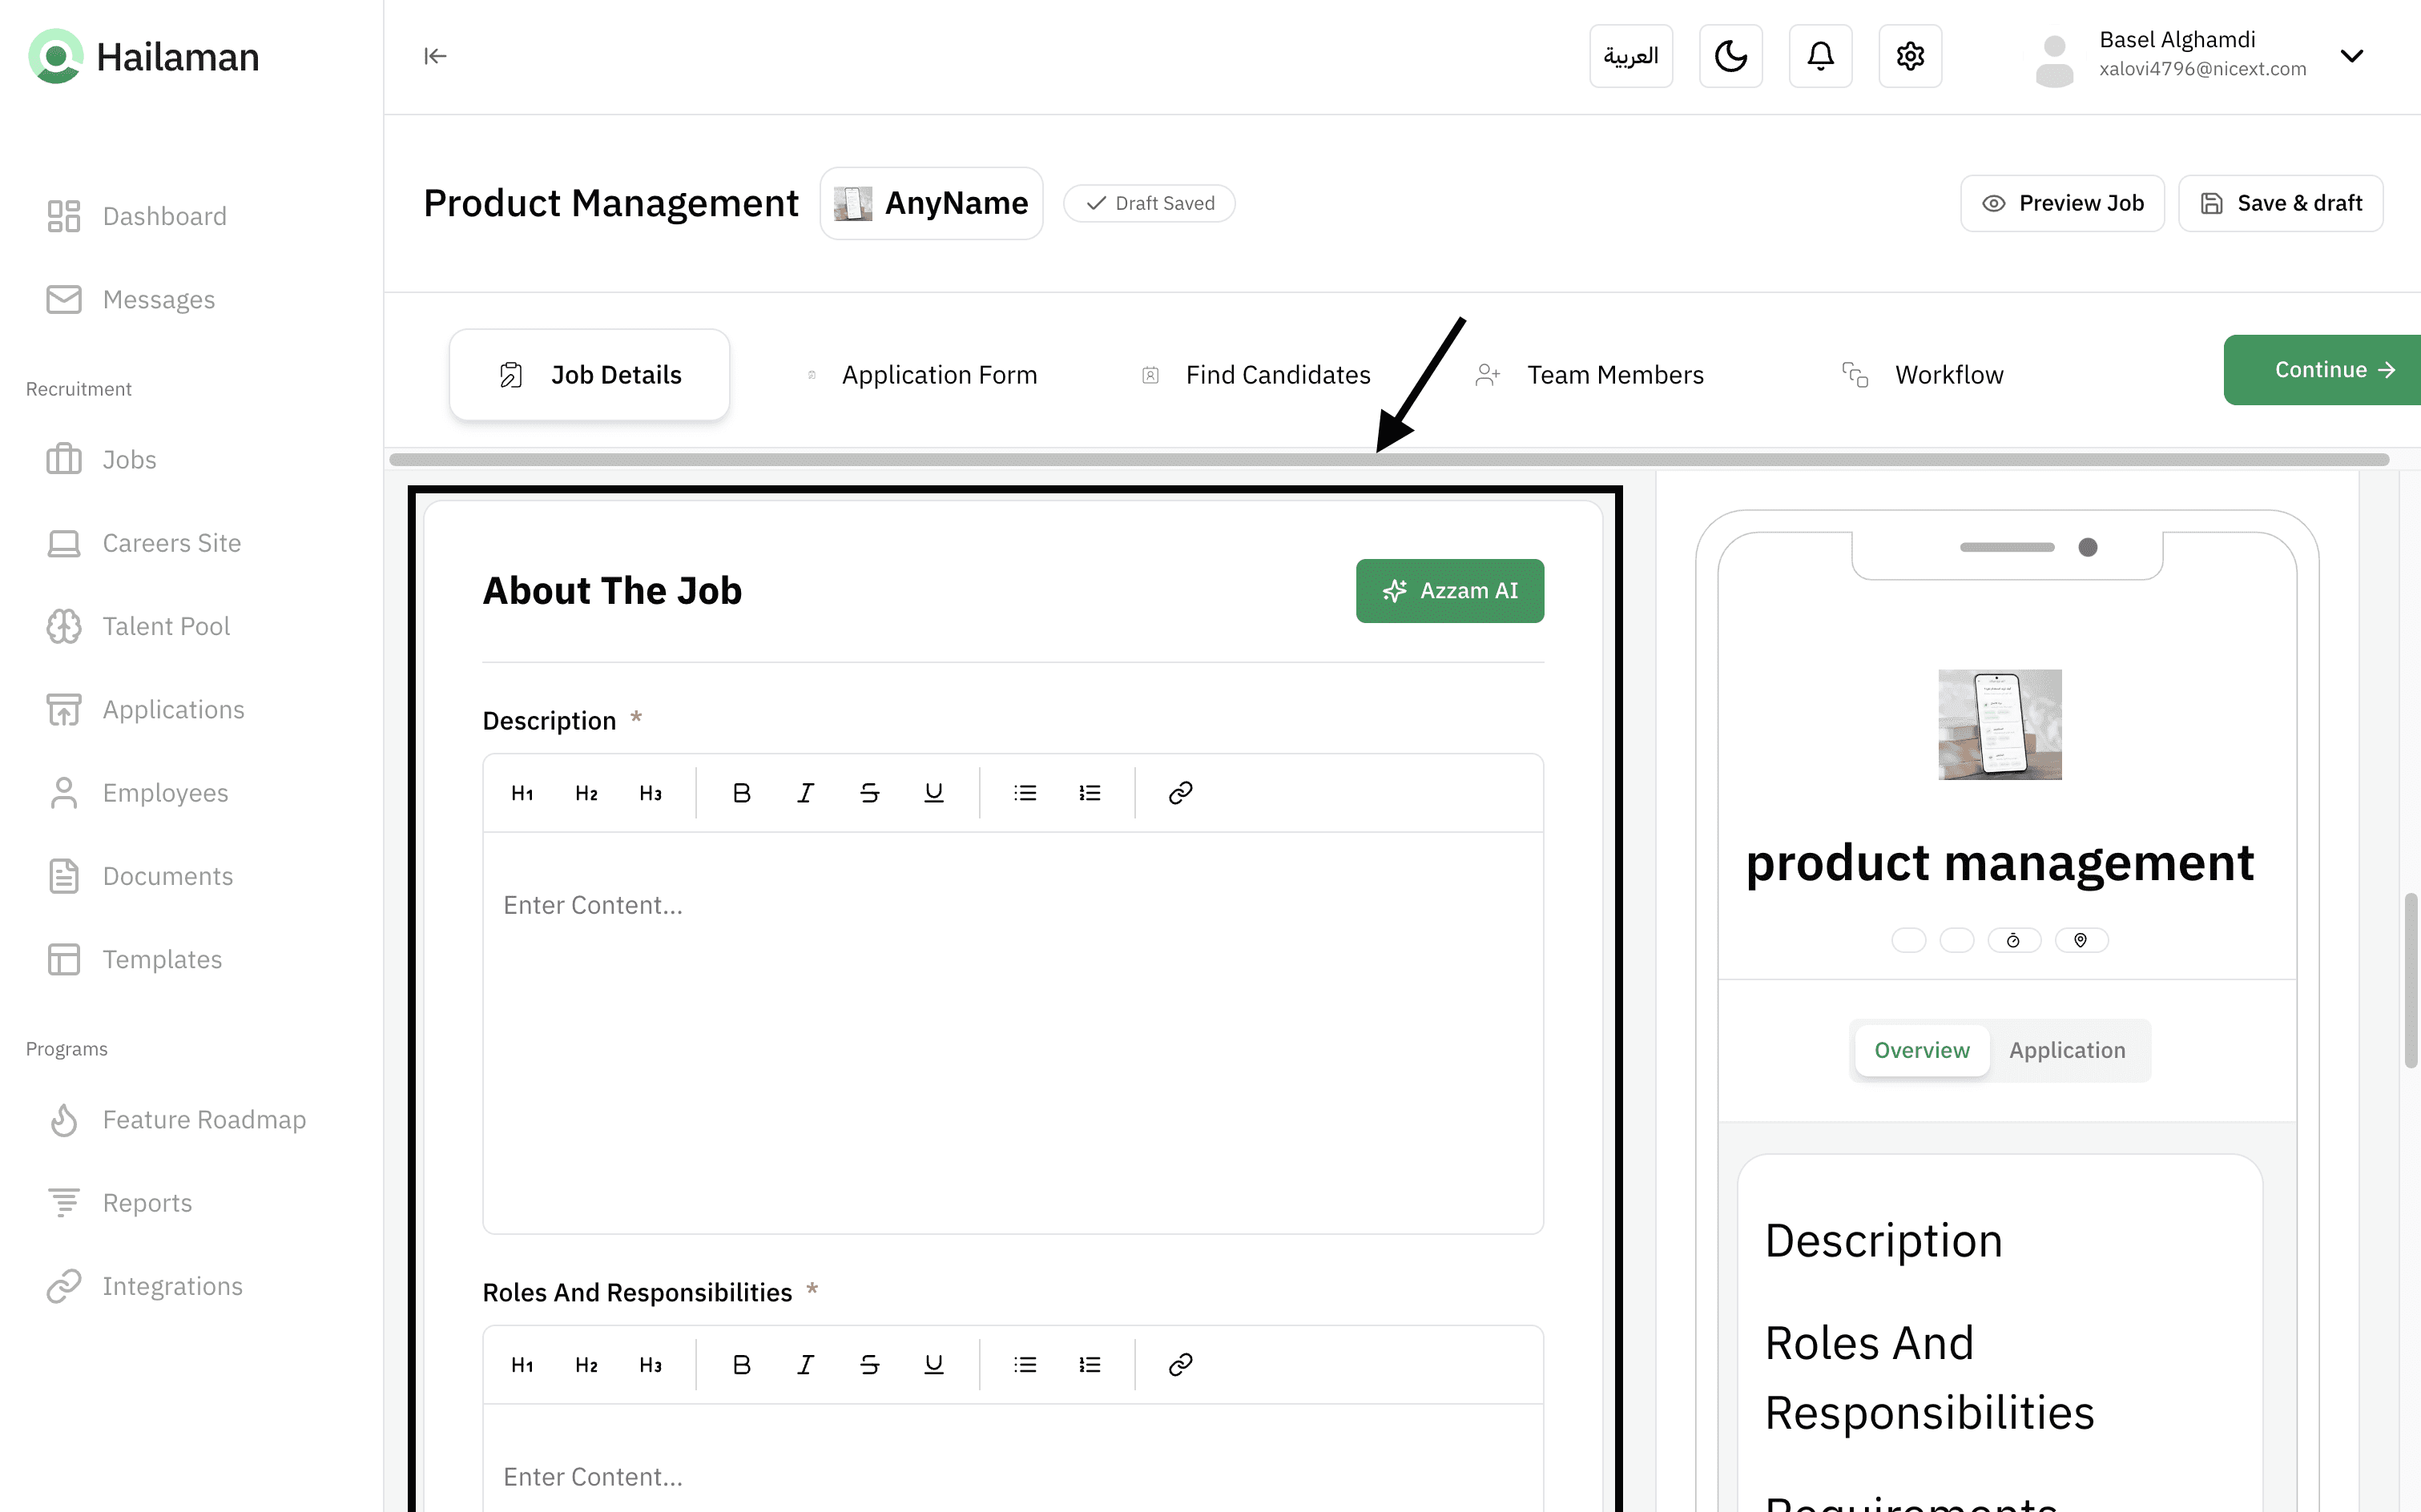The width and height of the screenshot is (2421, 1512).
Task: Switch to the Application Form tab
Action: pos(938,375)
